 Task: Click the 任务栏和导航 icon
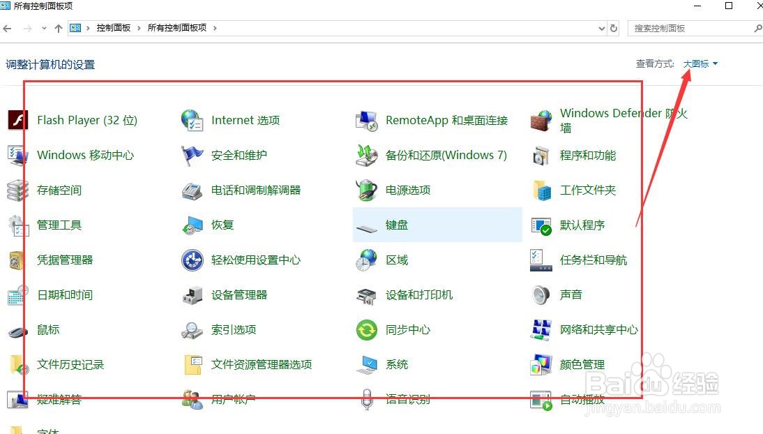click(x=541, y=260)
